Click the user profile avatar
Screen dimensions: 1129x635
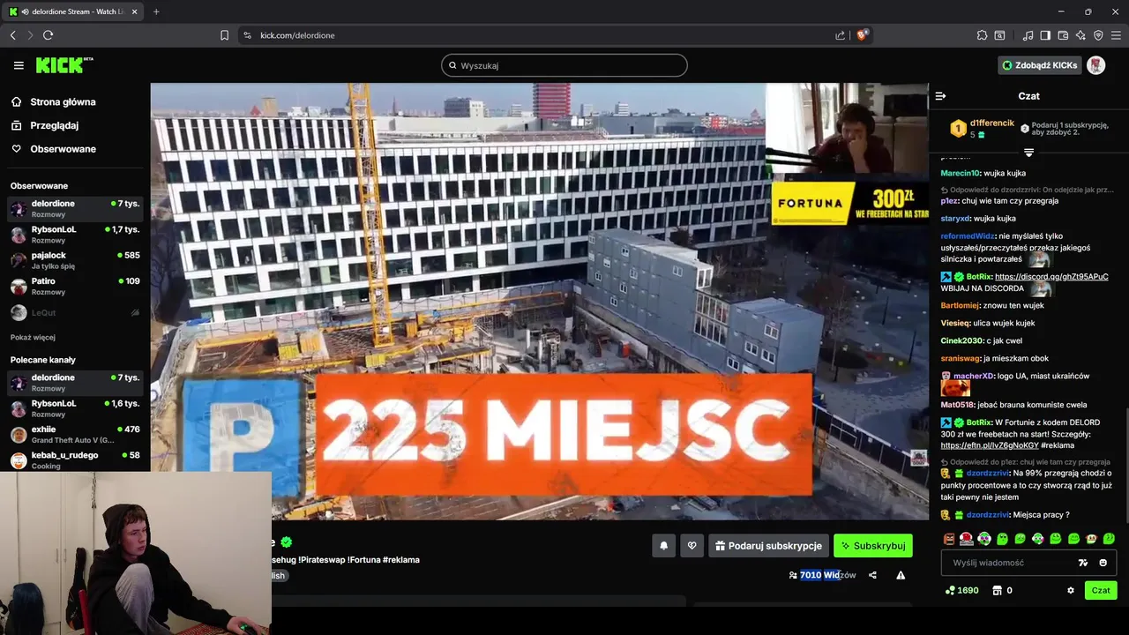(x=1095, y=65)
